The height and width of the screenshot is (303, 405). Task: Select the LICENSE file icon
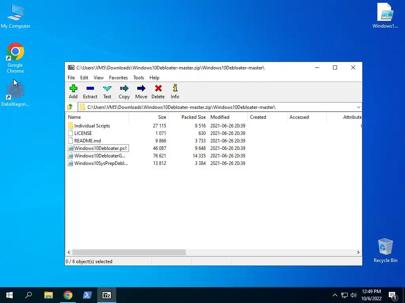[70, 133]
